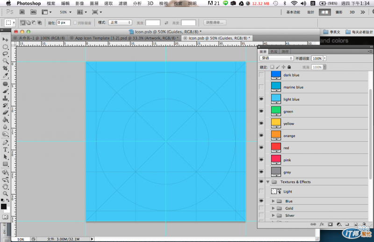Click the 羽化 feather input field
Image resolution: width=374 pixels, height=242 pixels.
64,22
